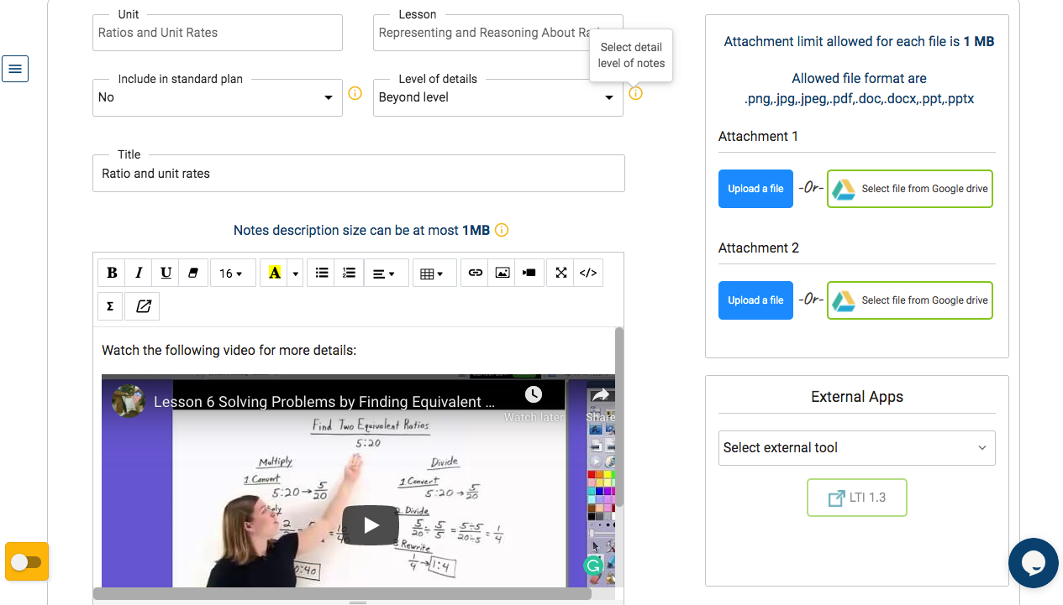Insert a video using the video icon
1063x605 pixels.
[x=529, y=273]
